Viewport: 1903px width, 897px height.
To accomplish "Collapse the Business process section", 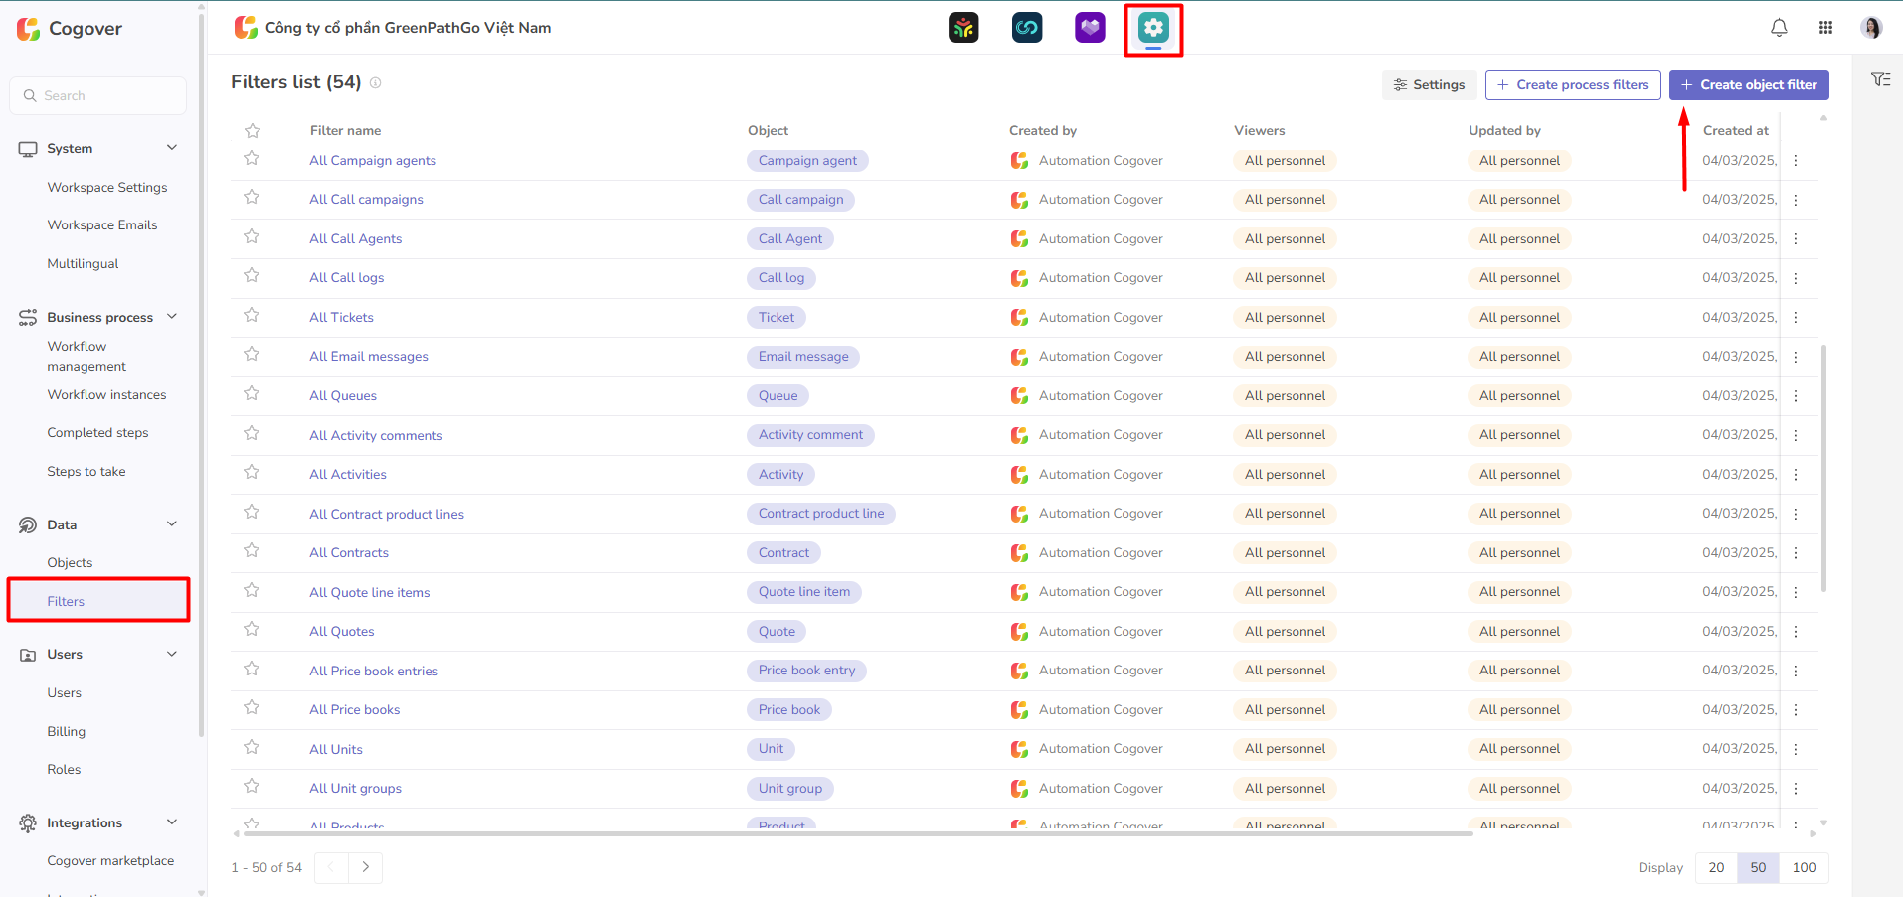I will click(172, 317).
